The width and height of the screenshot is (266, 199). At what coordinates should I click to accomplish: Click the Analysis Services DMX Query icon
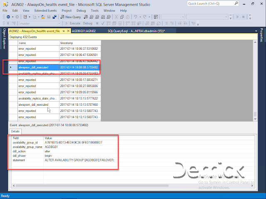point(97,17)
